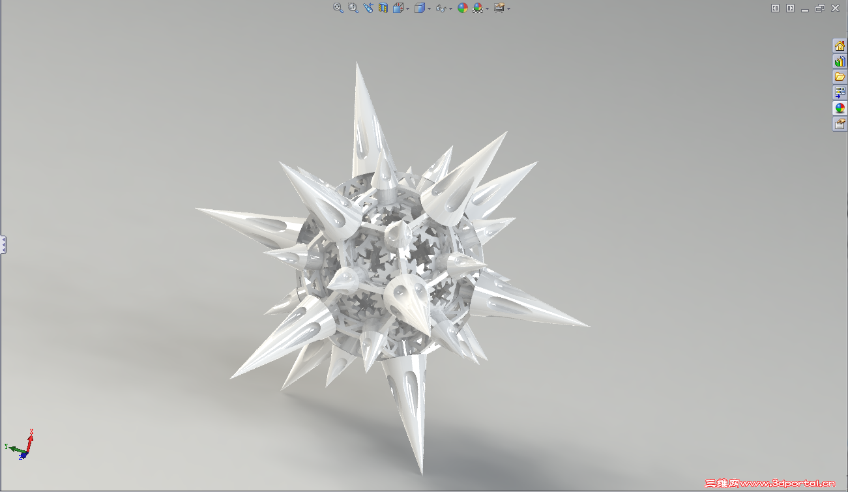Click the tile-left window arrangement button
This screenshot has width=848, height=492.
(775, 8)
